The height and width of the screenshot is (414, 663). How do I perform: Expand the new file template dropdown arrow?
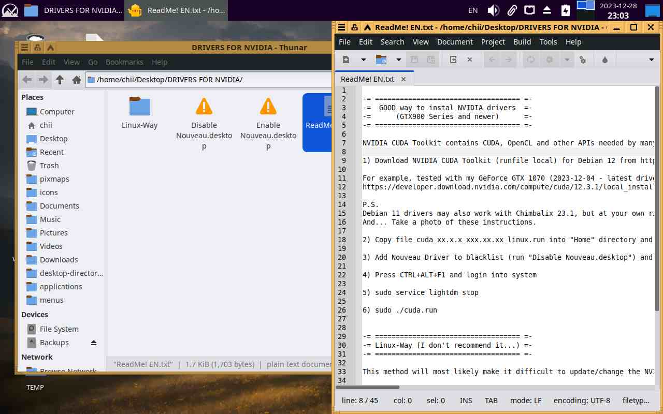tap(363, 60)
